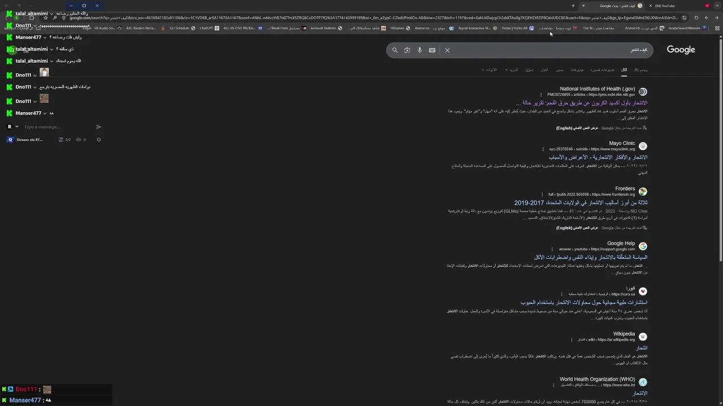Close the Google search browser tab
Screen dimensions: 723x406
tap(583, 6)
